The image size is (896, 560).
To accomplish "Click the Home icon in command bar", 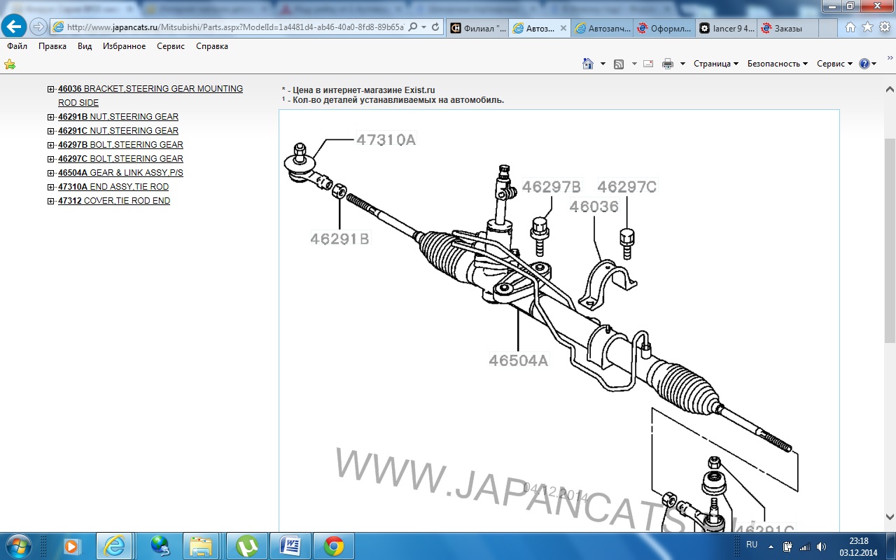I will (x=588, y=64).
